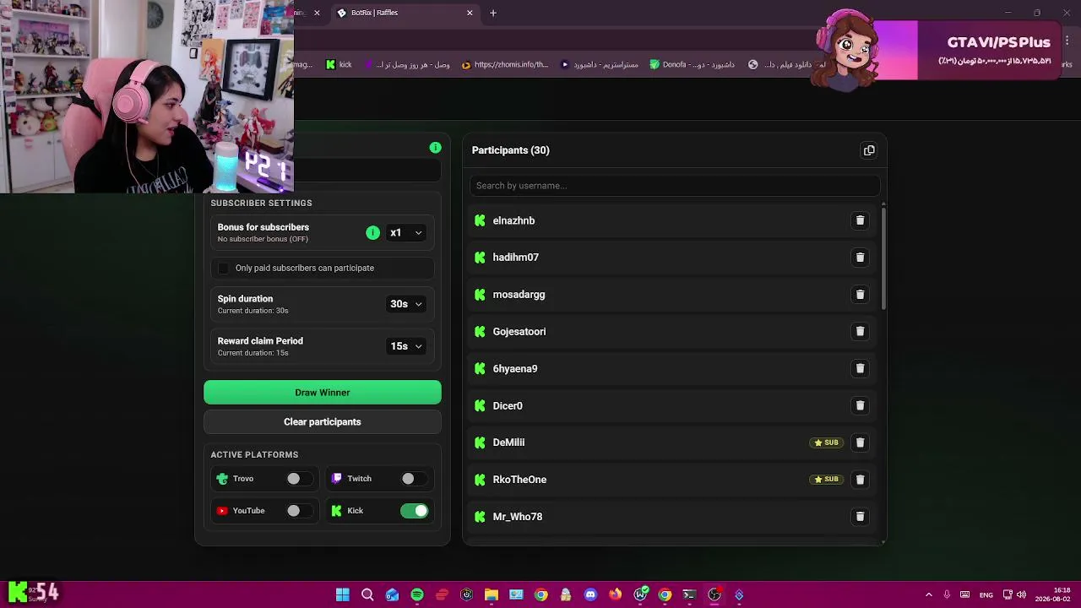Click the SUB badge on DeMilii
Screen dimensions: 1081x608
click(x=826, y=442)
